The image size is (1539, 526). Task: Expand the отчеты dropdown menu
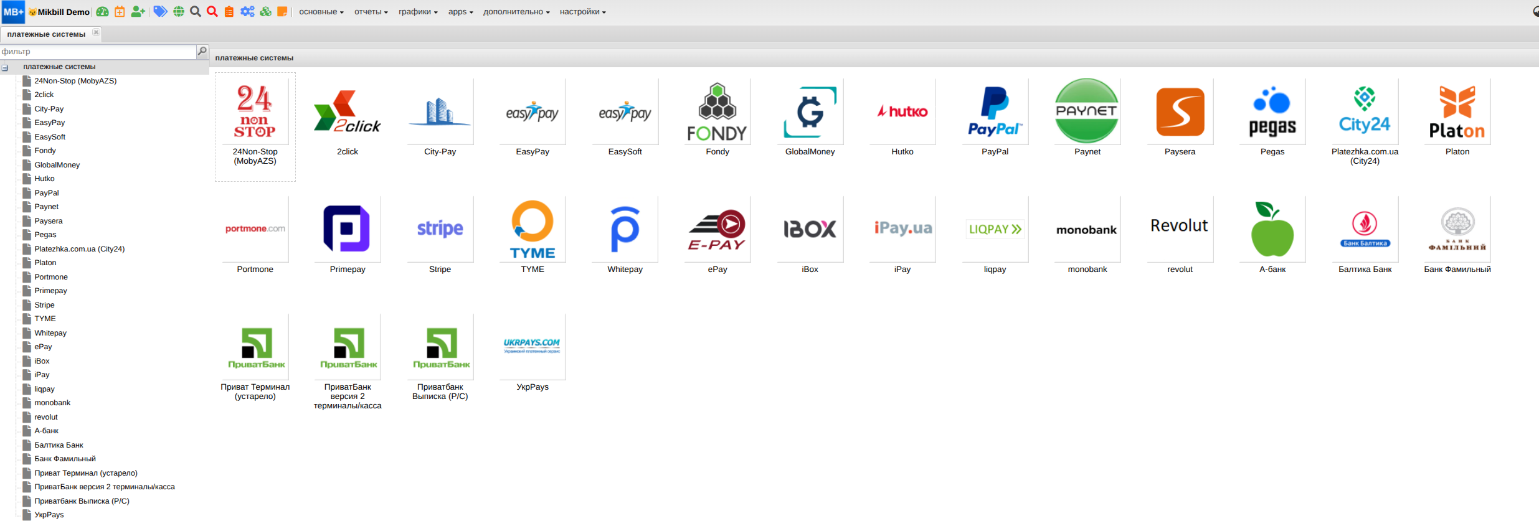point(371,12)
